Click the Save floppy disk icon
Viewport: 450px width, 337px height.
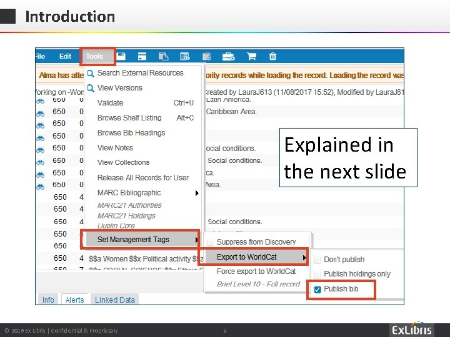(x=121, y=56)
